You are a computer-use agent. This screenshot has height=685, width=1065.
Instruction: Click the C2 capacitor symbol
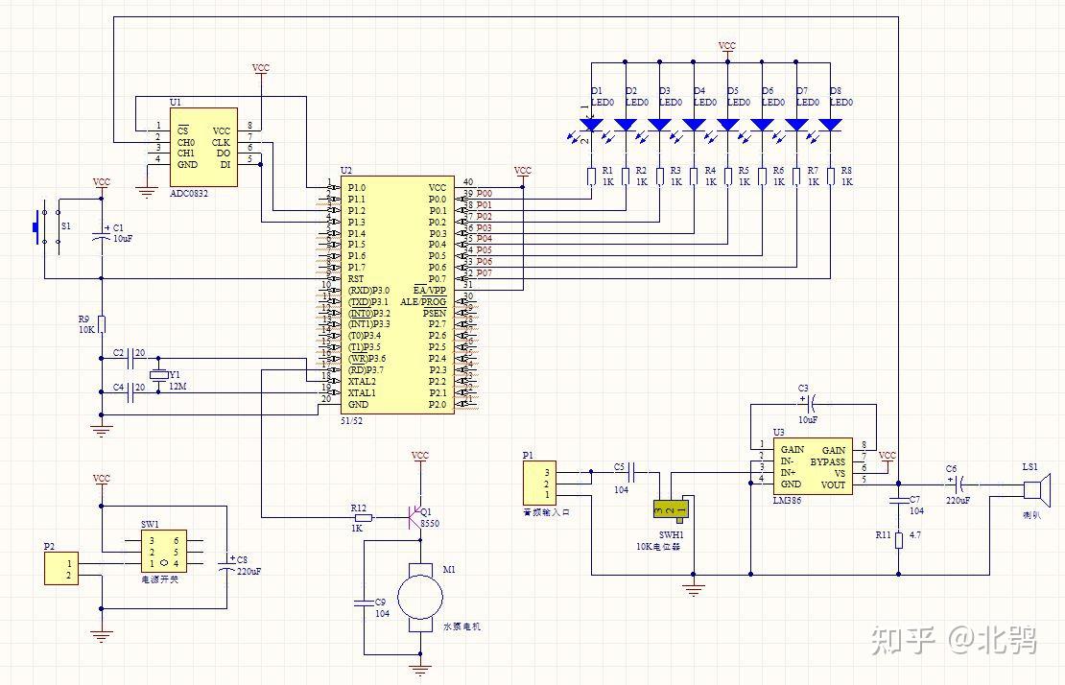coord(131,358)
